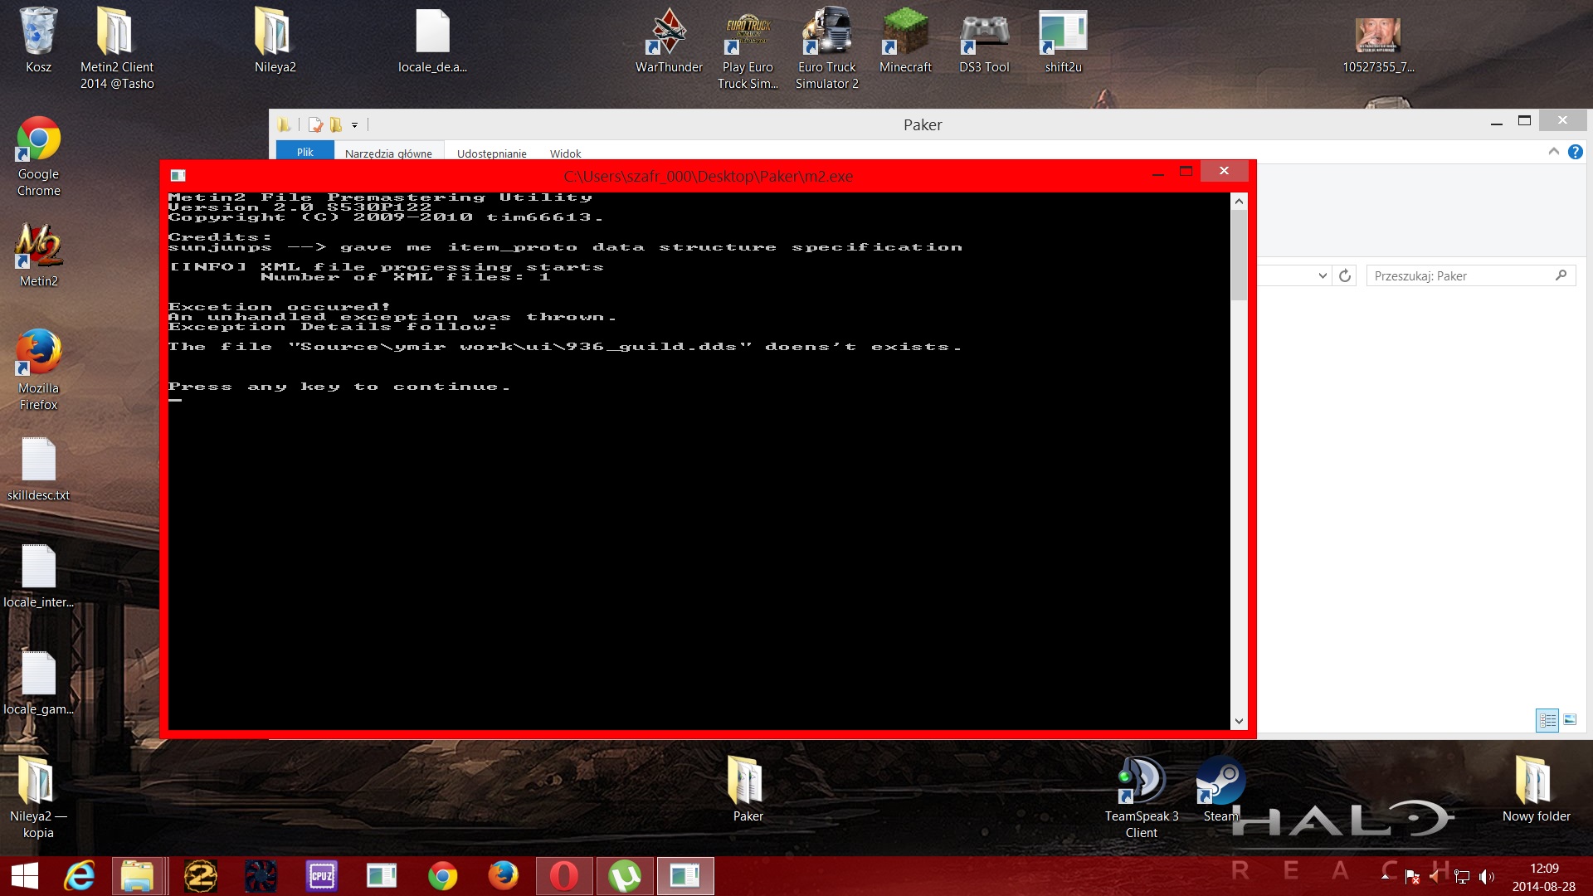Select the skilldesc.txt file
Viewport: 1593px width, 896px height.
coord(38,469)
